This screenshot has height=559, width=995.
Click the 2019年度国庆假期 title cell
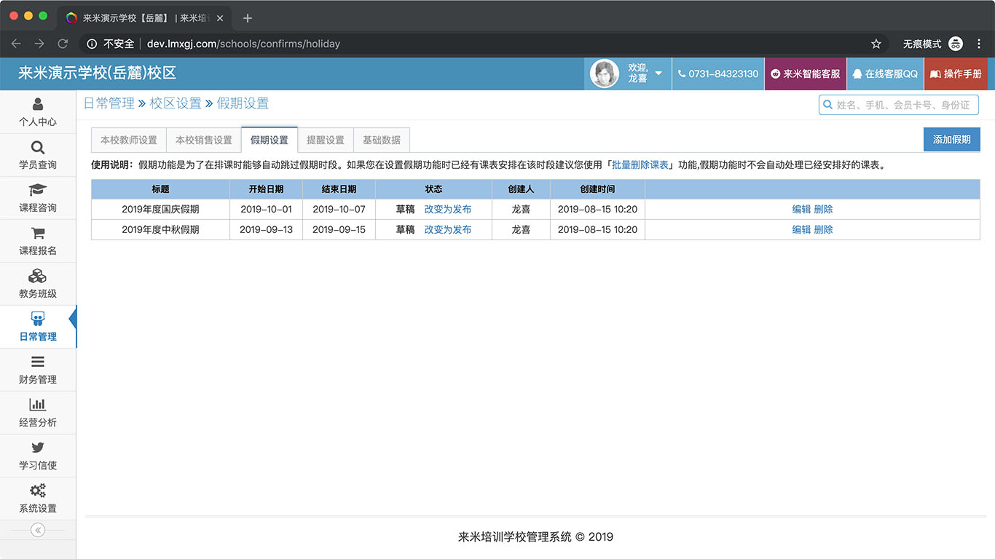(160, 209)
